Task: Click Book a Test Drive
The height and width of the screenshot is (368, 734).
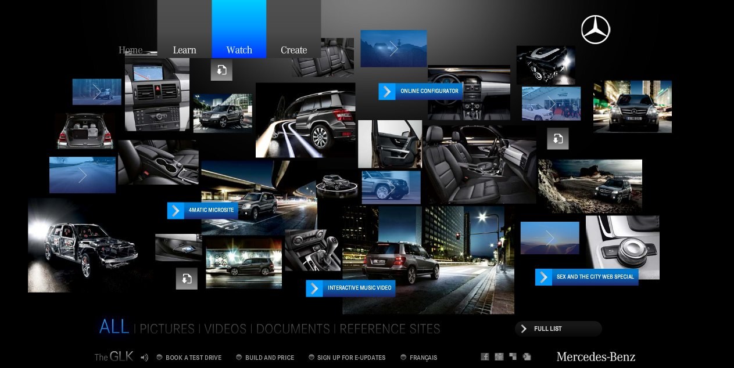Action: 189,358
